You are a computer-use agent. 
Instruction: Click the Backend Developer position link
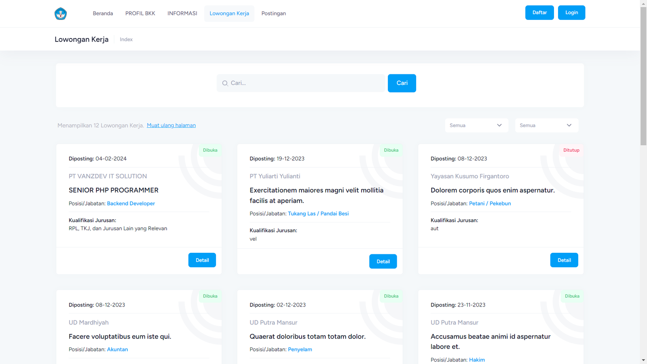tap(131, 203)
